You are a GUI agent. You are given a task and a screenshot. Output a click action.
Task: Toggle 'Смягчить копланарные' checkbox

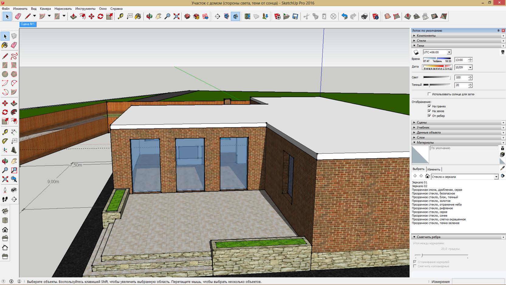coord(415,266)
